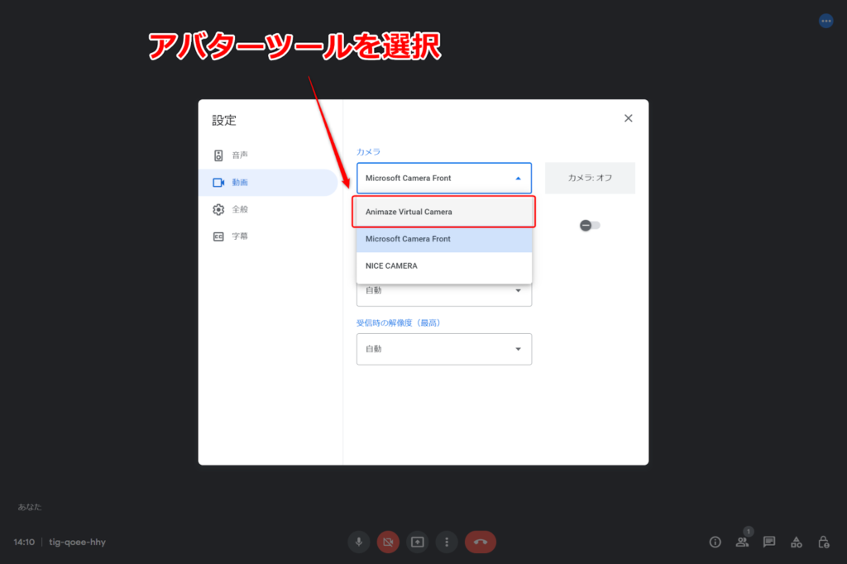
Task: Open the in-call chat
Action: pos(768,542)
